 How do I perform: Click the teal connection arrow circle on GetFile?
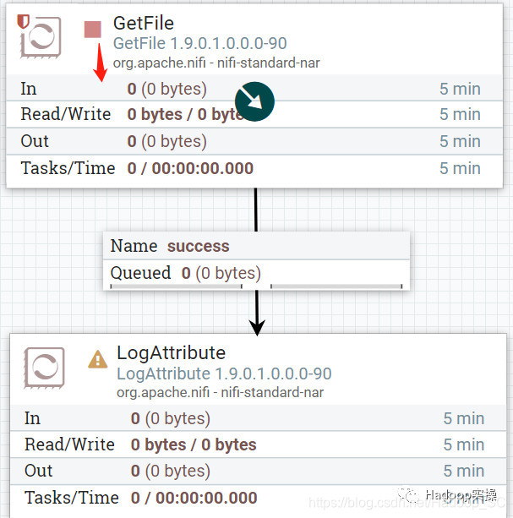(x=254, y=101)
